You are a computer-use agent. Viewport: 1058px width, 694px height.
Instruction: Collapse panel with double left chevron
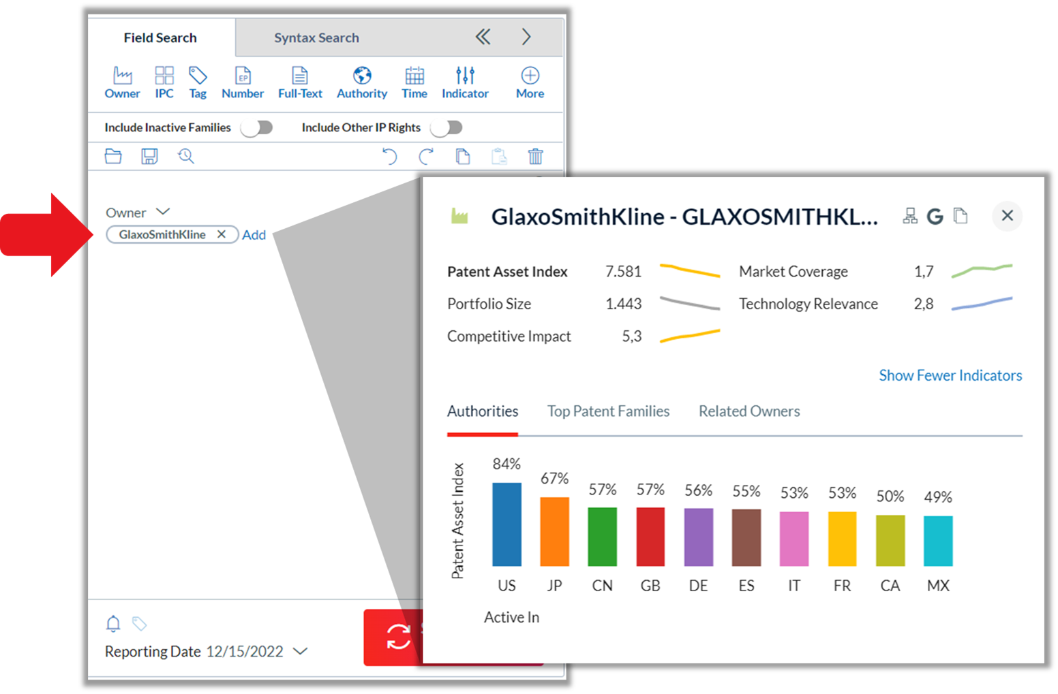coord(483,37)
